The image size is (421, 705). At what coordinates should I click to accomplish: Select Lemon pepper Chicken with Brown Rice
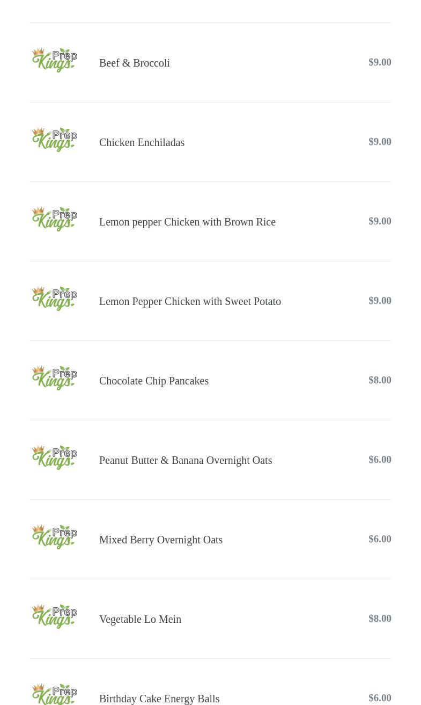coord(187,222)
